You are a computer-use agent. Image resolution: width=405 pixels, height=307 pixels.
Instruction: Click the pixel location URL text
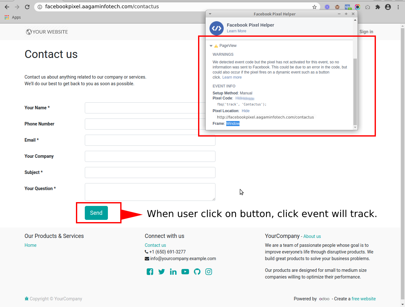pos(265,117)
